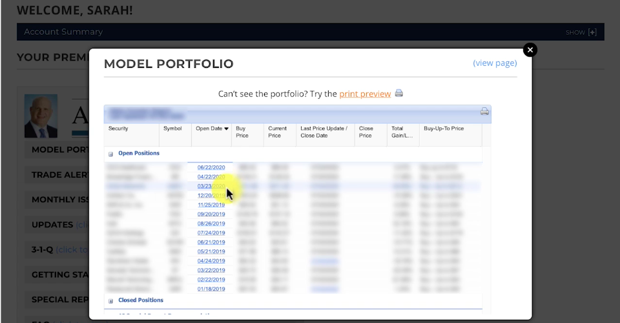Open the view page link
This screenshot has height=323, width=620.
point(495,63)
